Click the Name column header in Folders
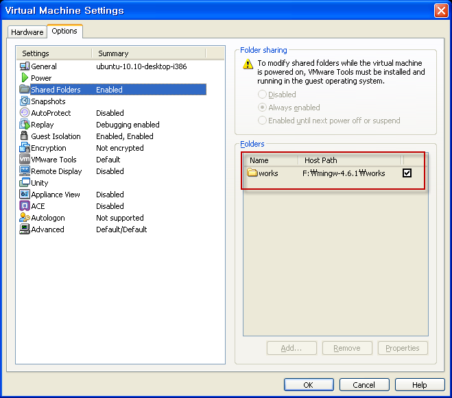Screen dimensions: 452x398 click(271, 160)
